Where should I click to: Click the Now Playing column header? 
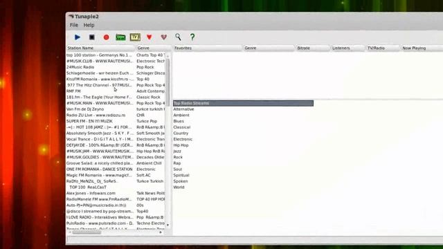click(422, 48)
